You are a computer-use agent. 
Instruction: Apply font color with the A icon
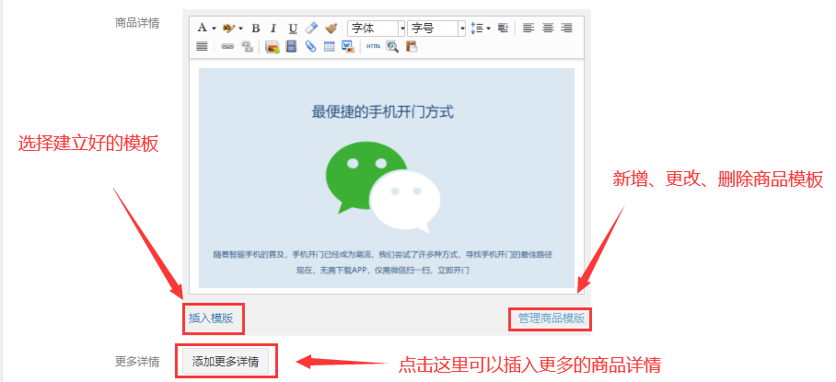pyautogui.click(x=202, y=29)
